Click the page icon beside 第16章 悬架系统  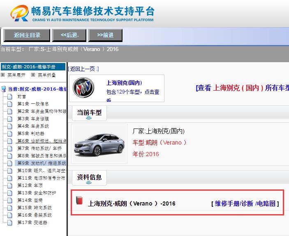coord(10,215)
